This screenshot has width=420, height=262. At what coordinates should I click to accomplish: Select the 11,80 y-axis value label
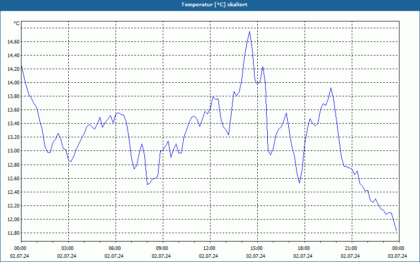14,233
